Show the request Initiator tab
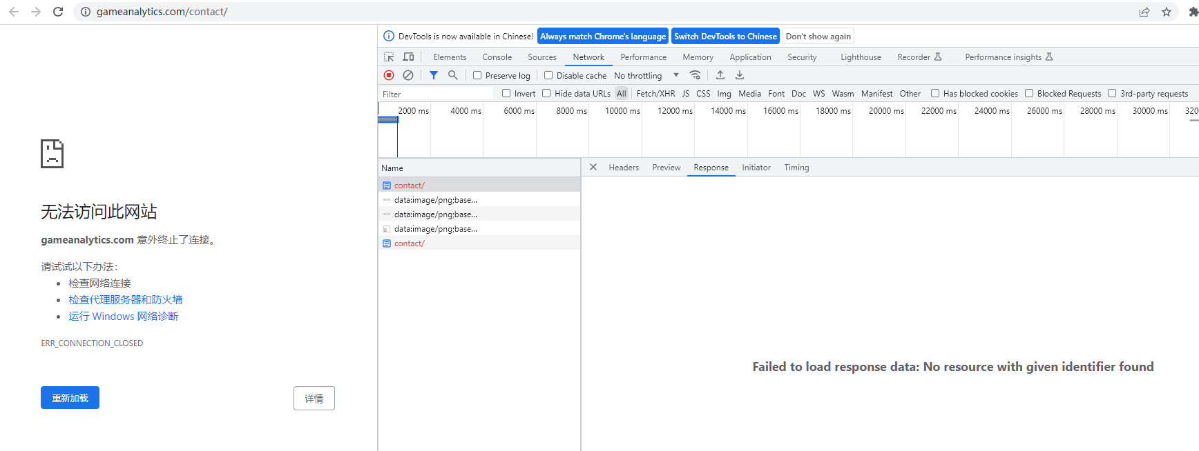This screenshot has width=1199, height=451. click(756, 168)
